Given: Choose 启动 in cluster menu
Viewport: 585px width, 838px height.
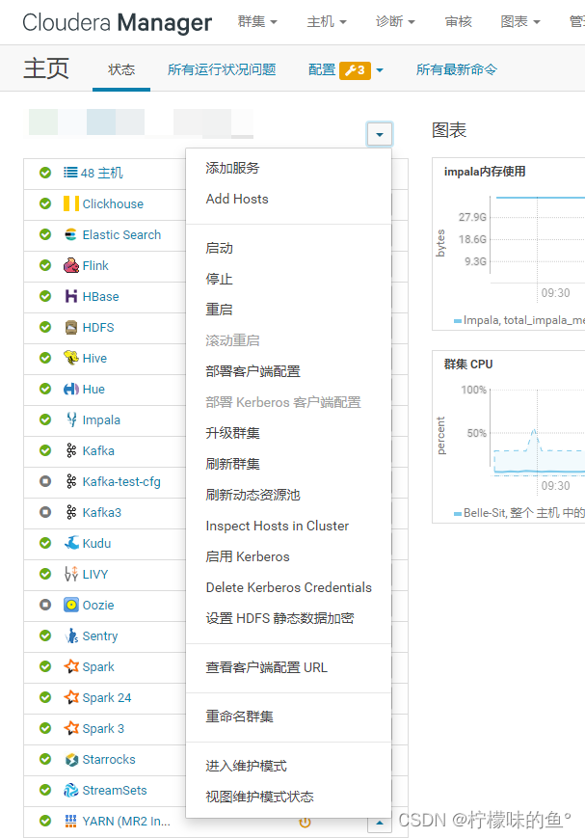Looking at the screenshot, I should click(288, 248).
